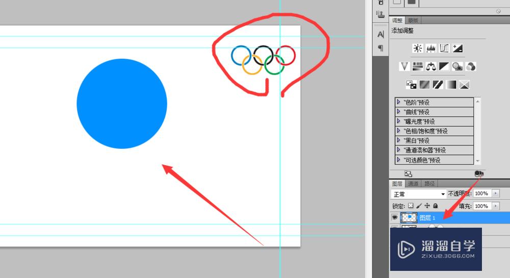
Task: Add a Gradient Map adjustment
Action: (451, 84)
